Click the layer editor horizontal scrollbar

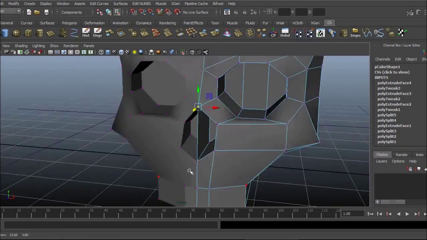pyautogui.click(x=393, y=202)
